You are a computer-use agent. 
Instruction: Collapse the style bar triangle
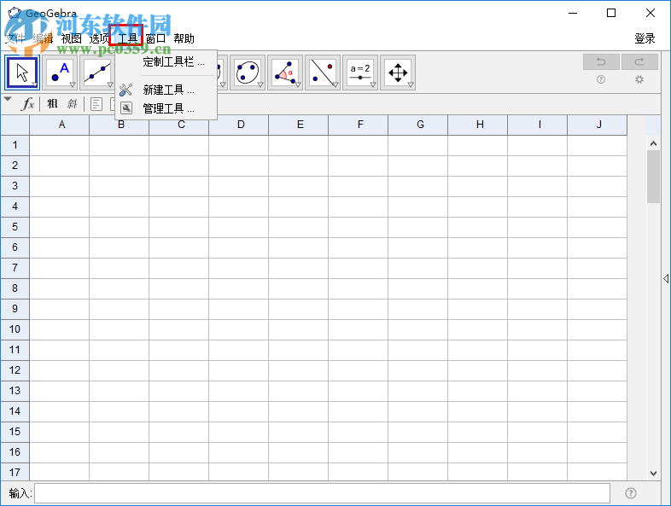(8, 99)
